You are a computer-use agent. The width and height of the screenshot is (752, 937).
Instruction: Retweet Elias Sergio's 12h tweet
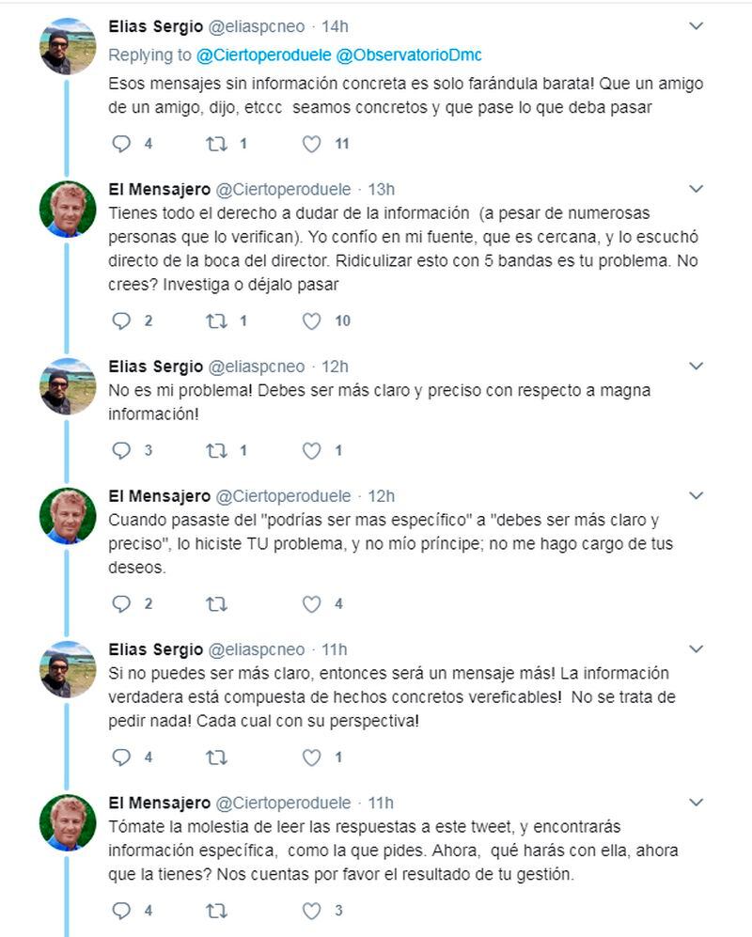point(216,450)
